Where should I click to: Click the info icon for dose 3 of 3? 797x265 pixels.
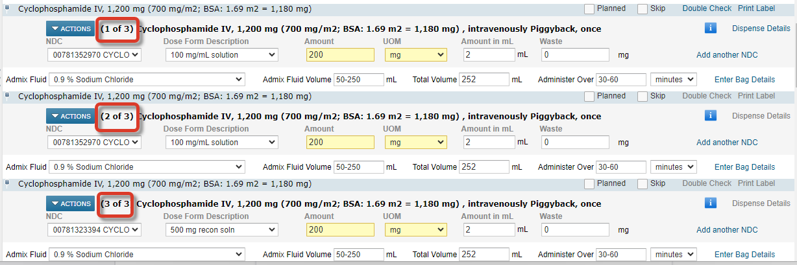(x=710, y=203)
